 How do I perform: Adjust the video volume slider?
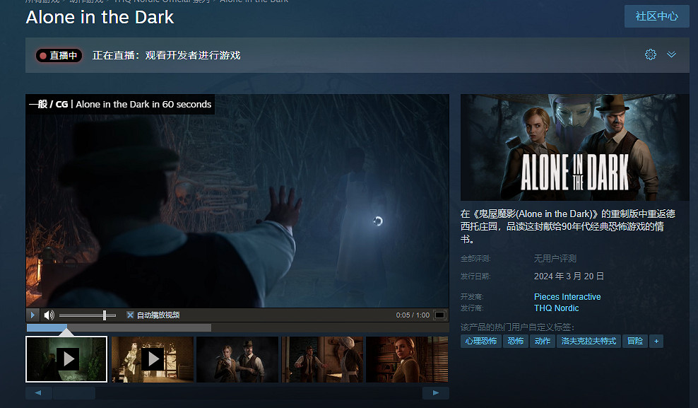coord(105,315)
